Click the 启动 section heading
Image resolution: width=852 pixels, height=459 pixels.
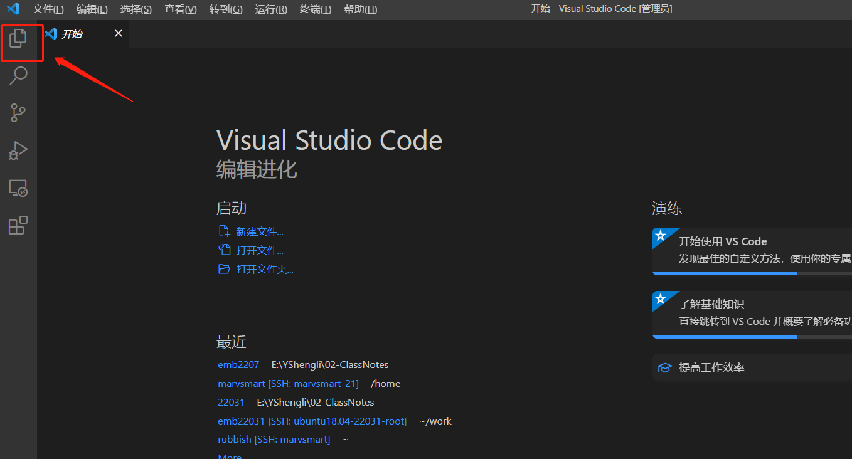232,208
